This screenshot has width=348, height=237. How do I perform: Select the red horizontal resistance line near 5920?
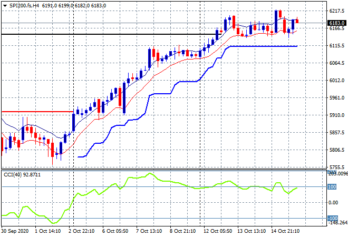pos(37,112)
